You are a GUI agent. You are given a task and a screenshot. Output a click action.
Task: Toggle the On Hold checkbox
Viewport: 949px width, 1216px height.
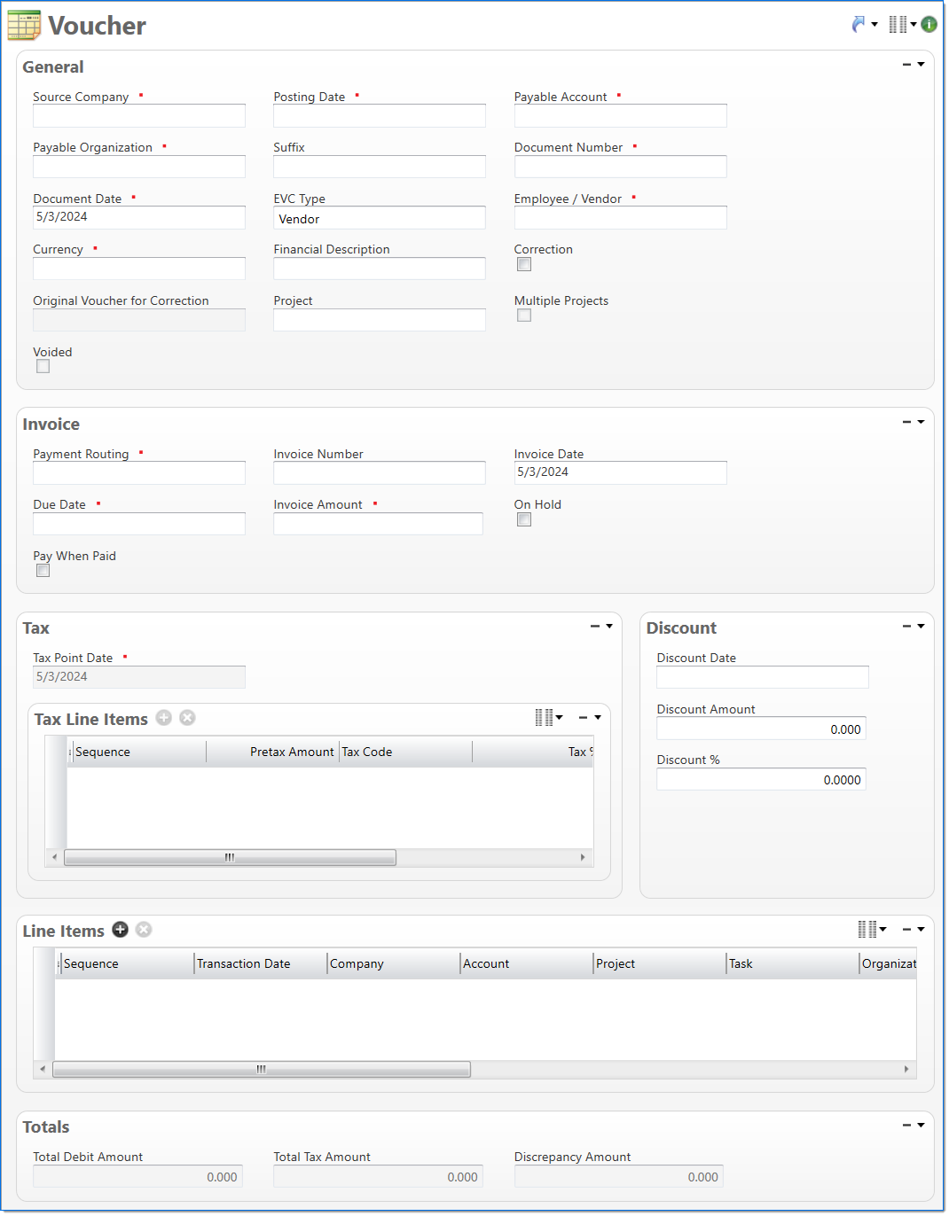(524, 519)
